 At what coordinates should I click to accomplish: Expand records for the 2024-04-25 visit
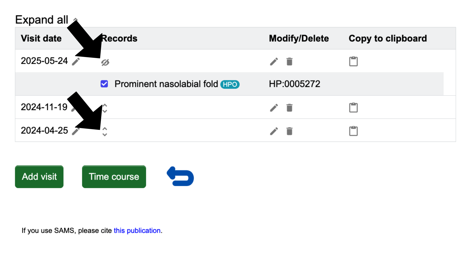(105, 131)
